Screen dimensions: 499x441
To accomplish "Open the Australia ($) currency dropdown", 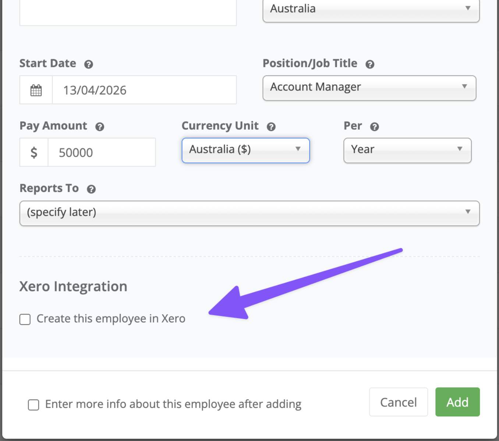I will (x=246, y=150).
